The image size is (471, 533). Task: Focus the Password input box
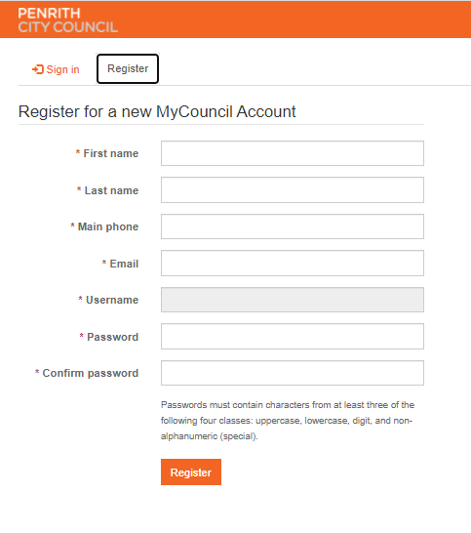293,337
